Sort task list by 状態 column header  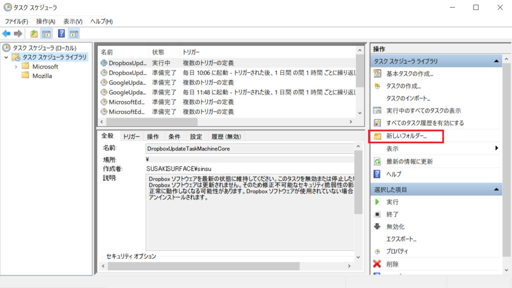164,52
